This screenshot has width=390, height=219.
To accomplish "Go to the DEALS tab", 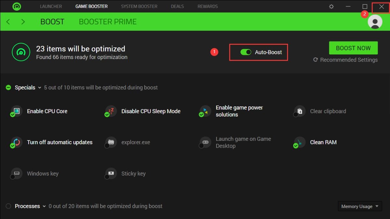I will [177, 6].
